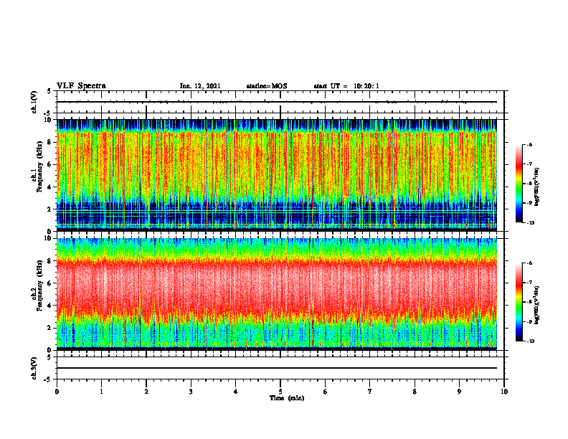
Task: Click the ch.1 voltage waveform trace
Action: (x=277, y=102)
